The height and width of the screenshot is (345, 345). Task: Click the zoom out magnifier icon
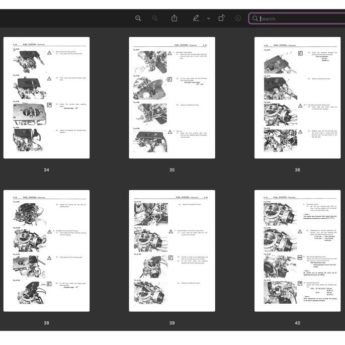[138, 18]
